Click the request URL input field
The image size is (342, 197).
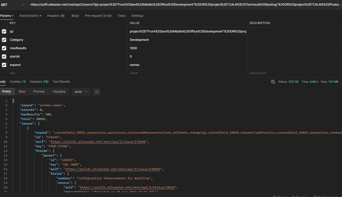[185, 5]
